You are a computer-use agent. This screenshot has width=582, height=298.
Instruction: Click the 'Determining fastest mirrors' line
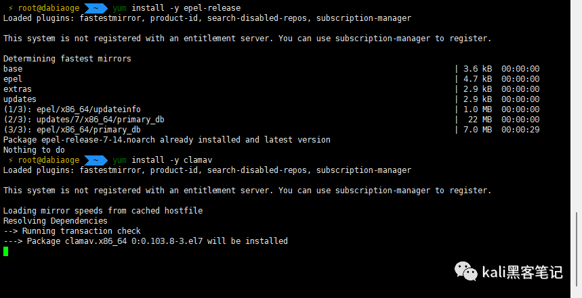(x=67, y=59)
